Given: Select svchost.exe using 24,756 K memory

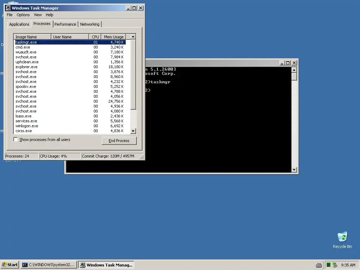Looking at the screenshot, I should pyautogui.click(x=70, y=101).
